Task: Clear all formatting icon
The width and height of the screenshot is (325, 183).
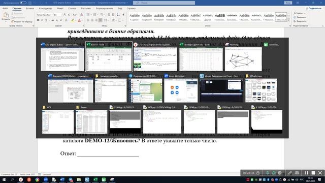Action: 82,15
